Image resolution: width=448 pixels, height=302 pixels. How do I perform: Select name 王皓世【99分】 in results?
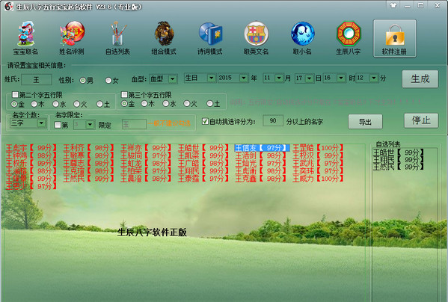203,148
